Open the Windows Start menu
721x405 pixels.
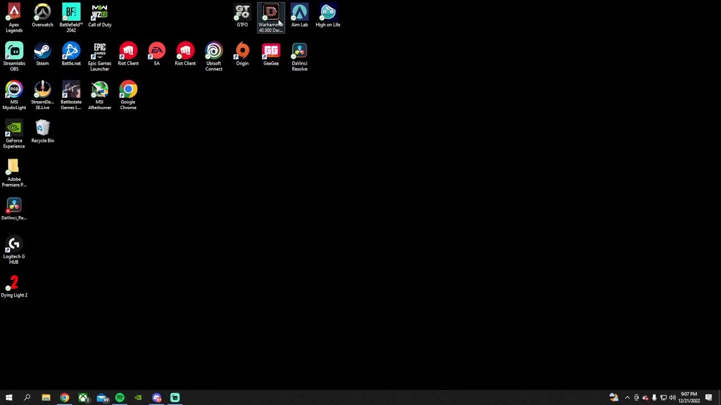[9, 398]
